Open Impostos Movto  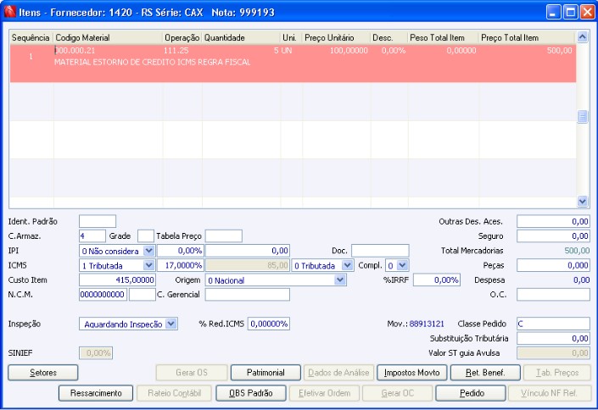412,373
